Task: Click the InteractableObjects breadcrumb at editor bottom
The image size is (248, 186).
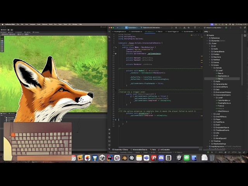Action: 139,150
